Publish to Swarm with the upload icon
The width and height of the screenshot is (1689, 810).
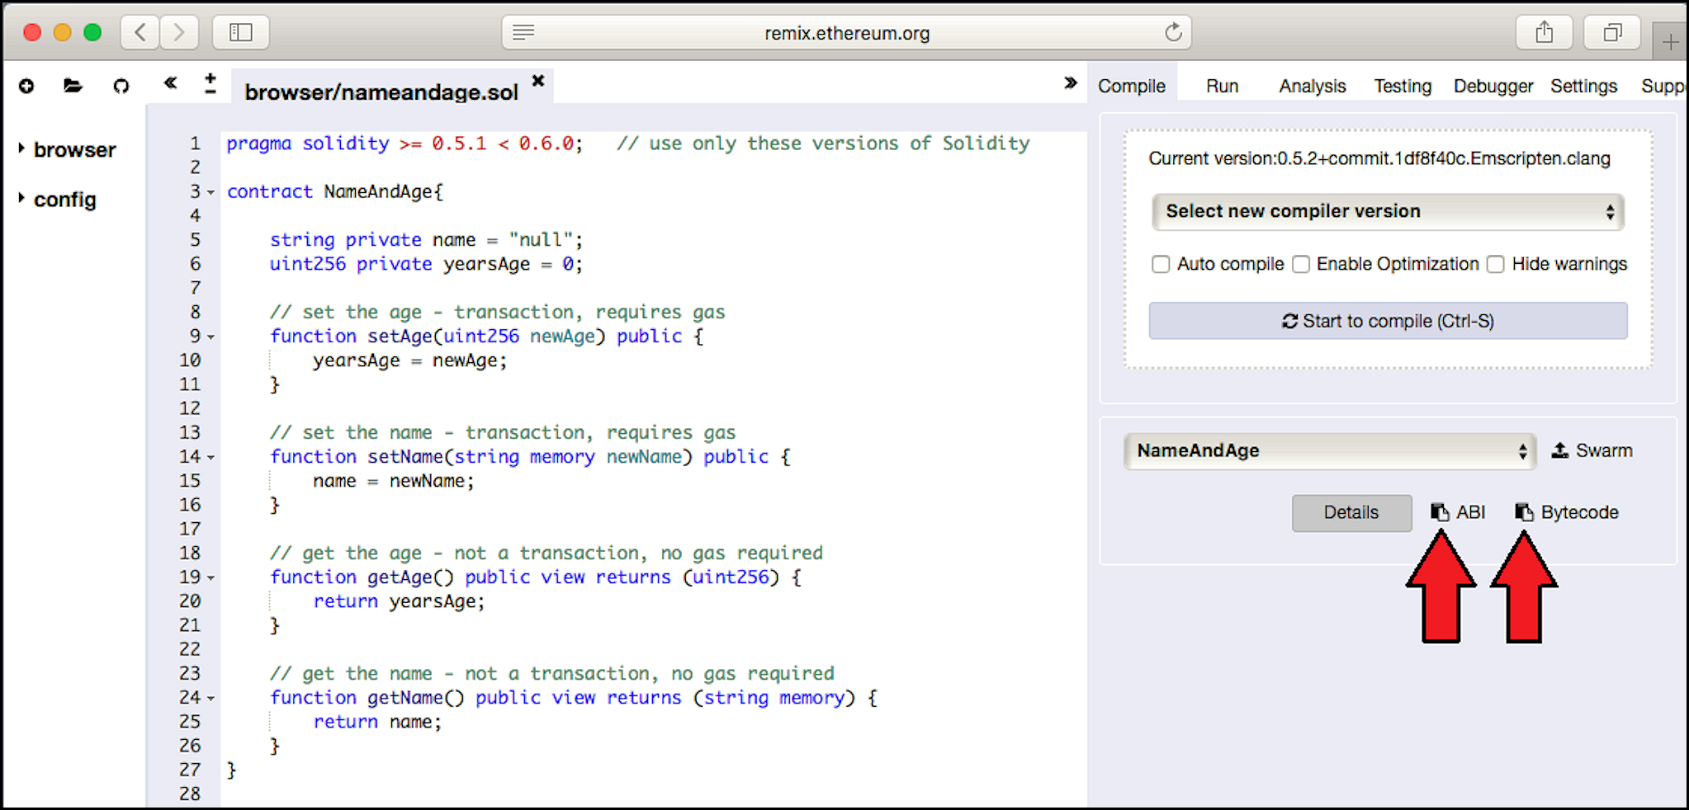(x=1592, y=450)
